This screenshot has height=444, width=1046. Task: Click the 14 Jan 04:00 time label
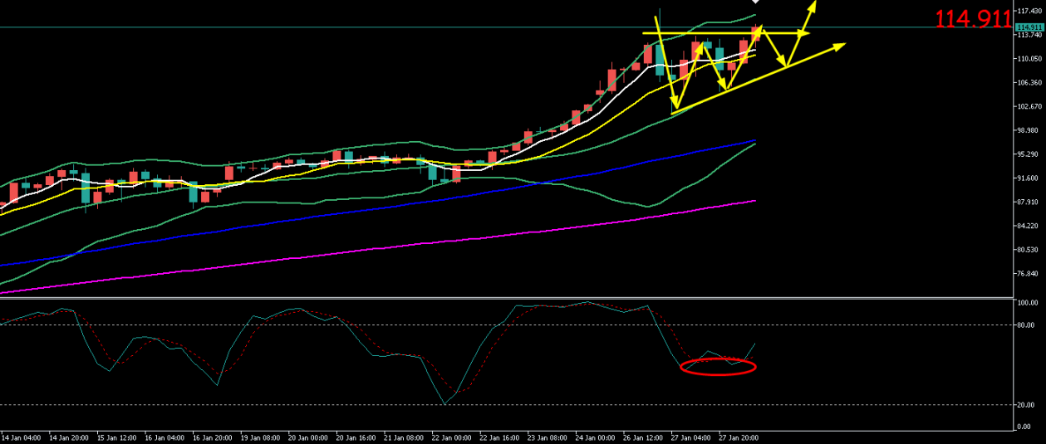coord(20,437)
